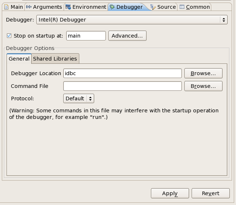Click the Common tab icon

[182, 7]
